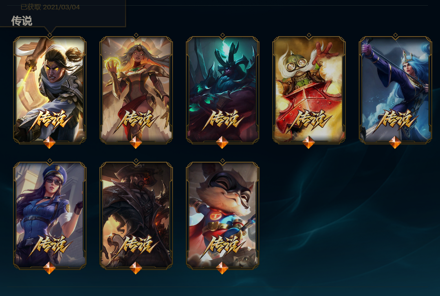The width and height of the screenshot is (440, 296).
Task: Open the blue-haired archer in purple robe card
Action: tap(395, 90)
